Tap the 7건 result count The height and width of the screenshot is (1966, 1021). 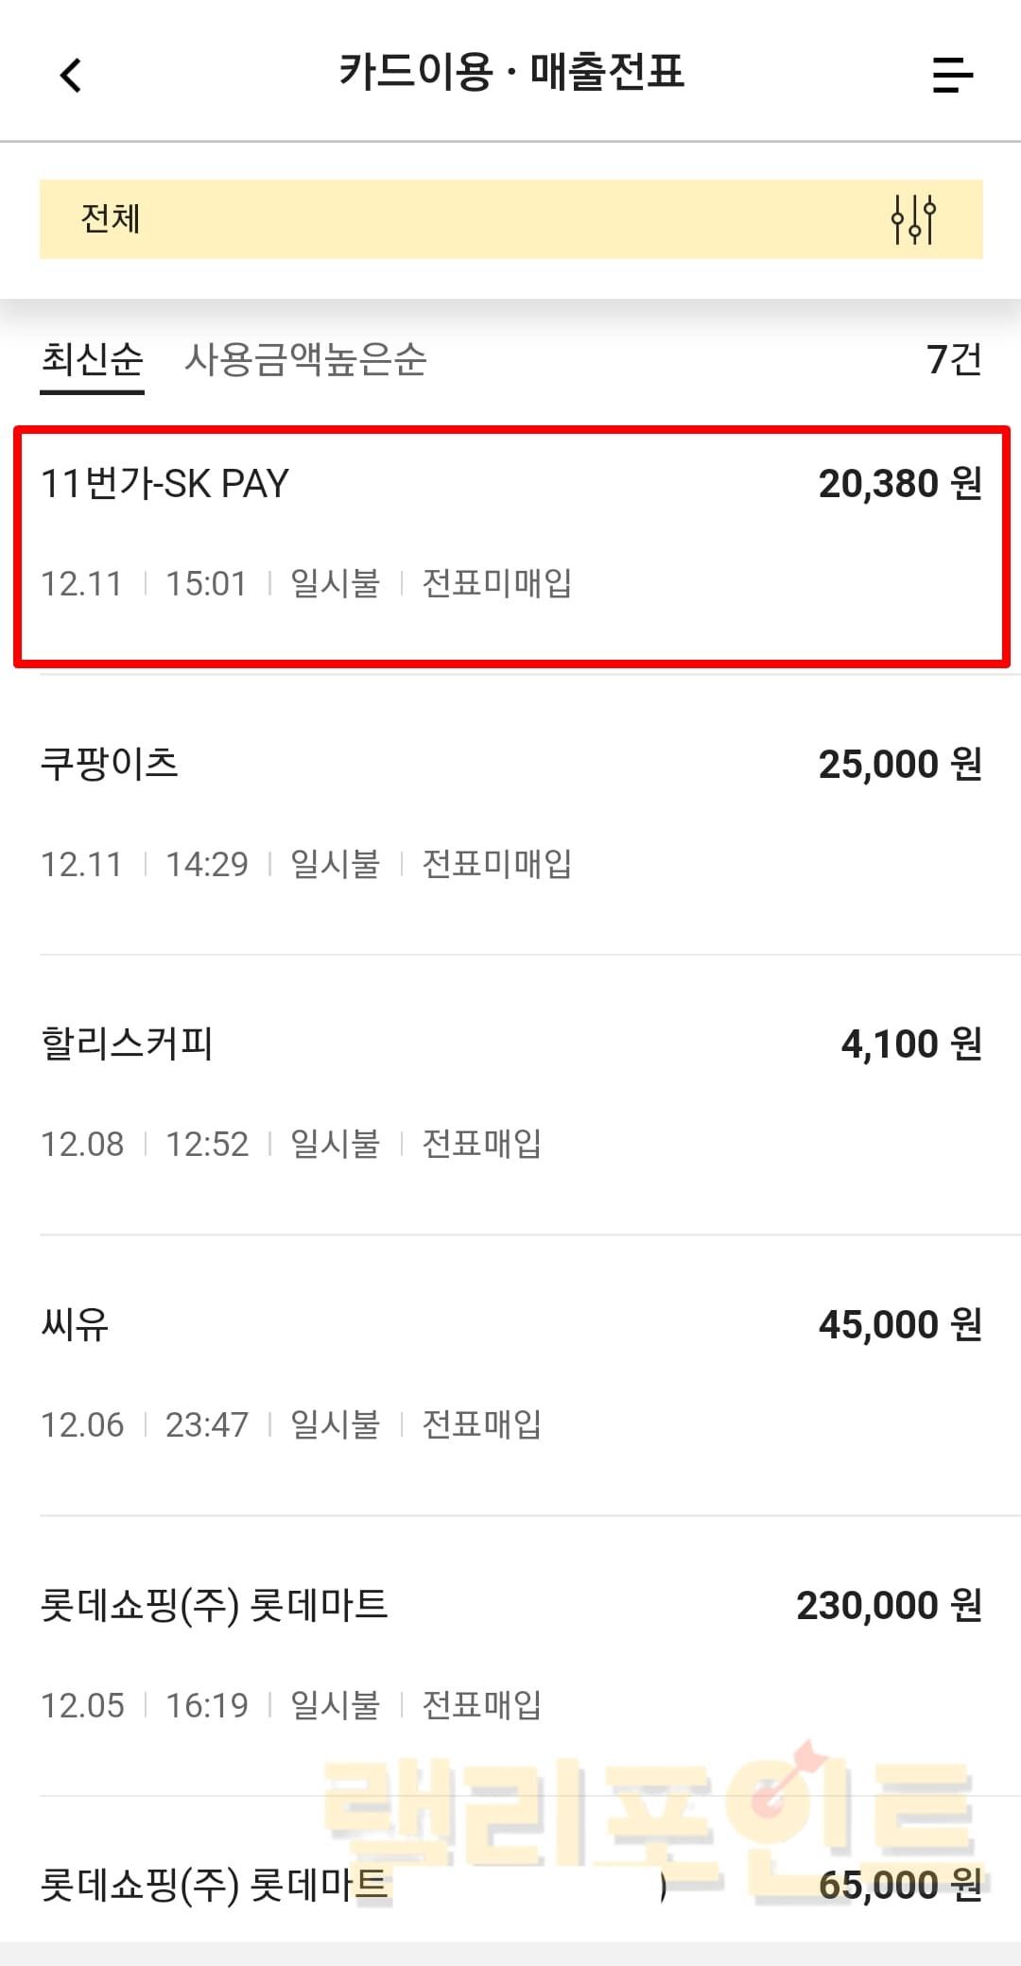click(x=953, y=359)
